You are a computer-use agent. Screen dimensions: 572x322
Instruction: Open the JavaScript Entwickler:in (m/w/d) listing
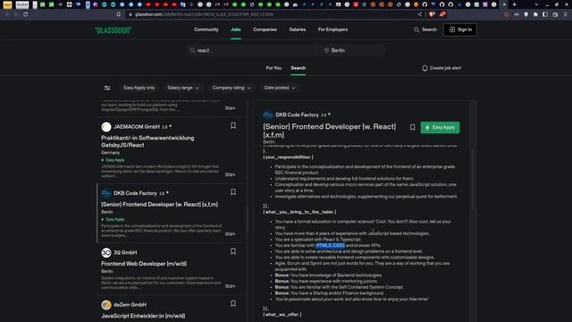click(143, 316)
